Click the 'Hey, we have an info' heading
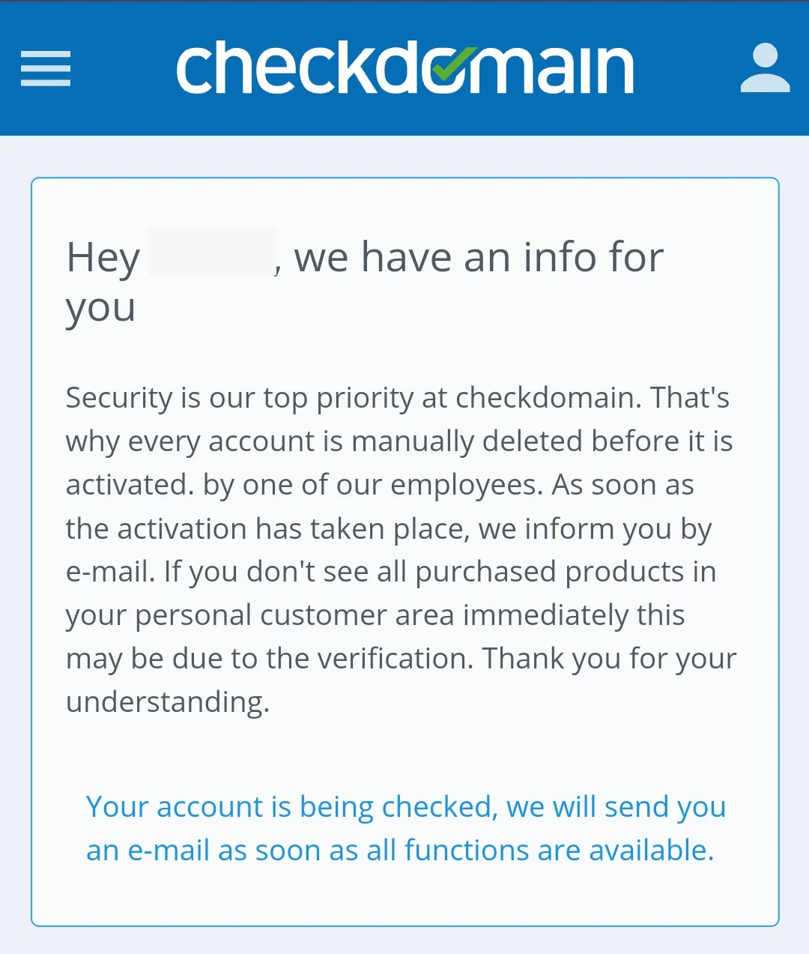The width and height of the screenshot is (809, 954). [478, 258]
